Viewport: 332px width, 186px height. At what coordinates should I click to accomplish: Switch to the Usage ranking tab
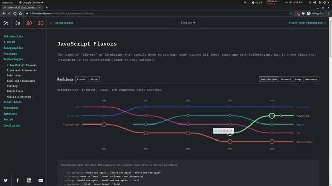point(298,79)
